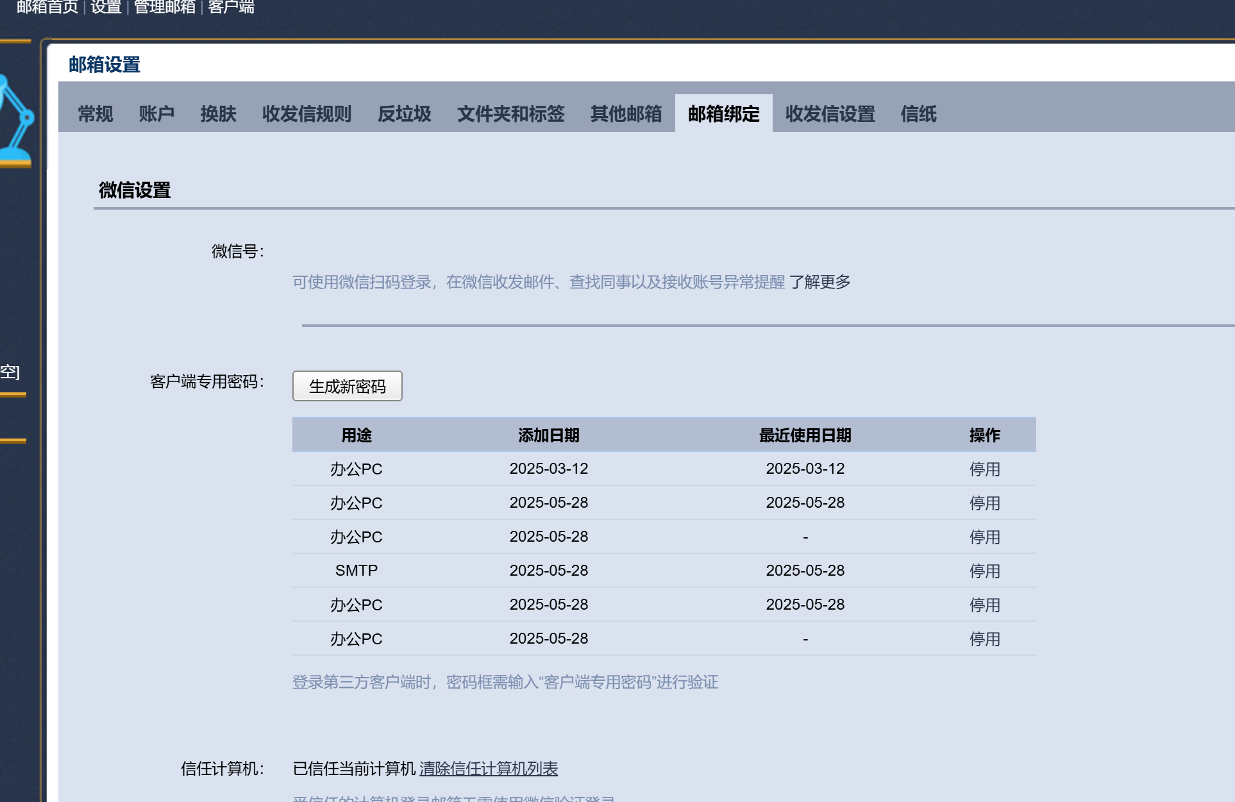
Task: Switch to the 其他邮箱 tab
Action: click(x=626, y=114)
